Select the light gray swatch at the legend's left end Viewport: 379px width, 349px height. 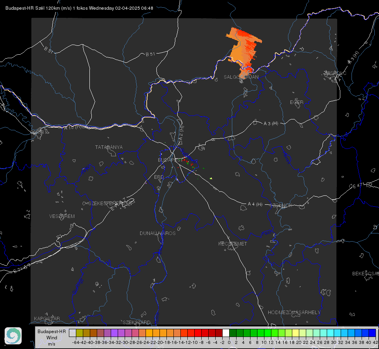tap(72, 333)
